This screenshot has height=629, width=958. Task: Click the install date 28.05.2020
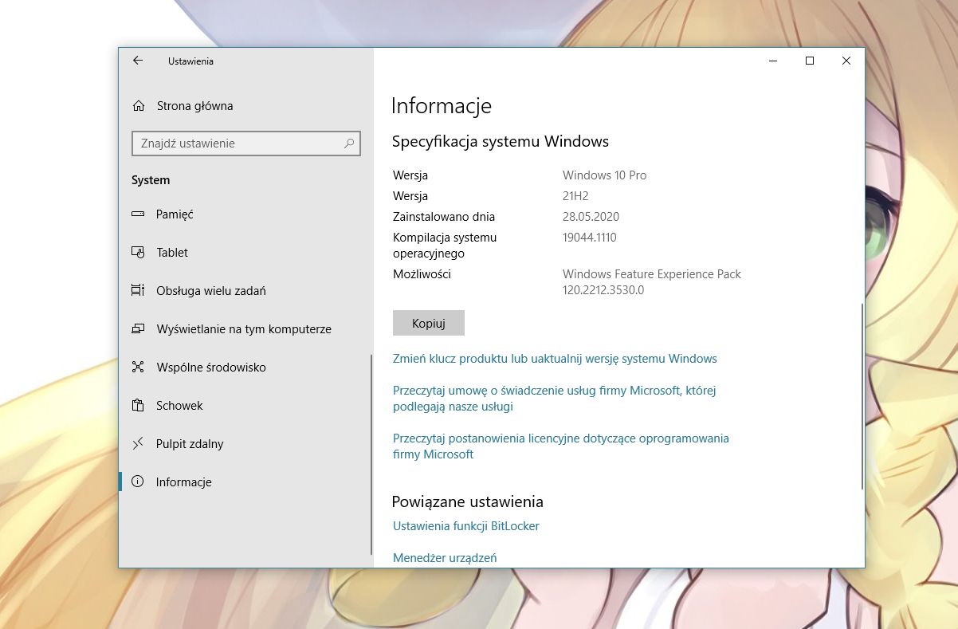[x=591, y=217]
